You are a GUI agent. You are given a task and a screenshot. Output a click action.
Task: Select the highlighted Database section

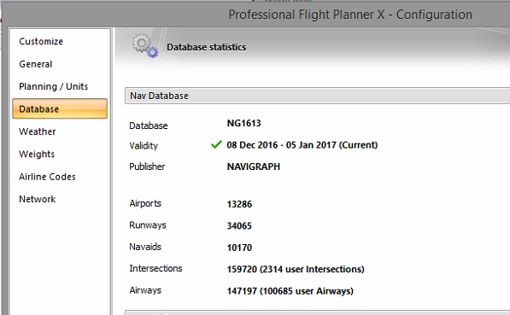pos(60,108)
